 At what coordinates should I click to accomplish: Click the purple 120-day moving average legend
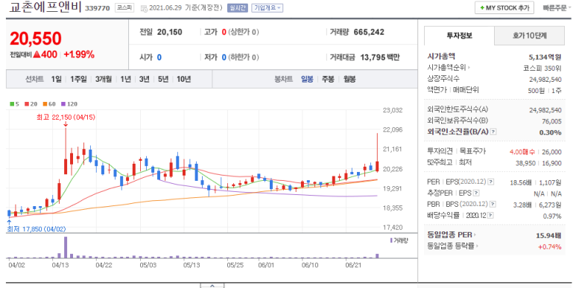coord(69,104)
